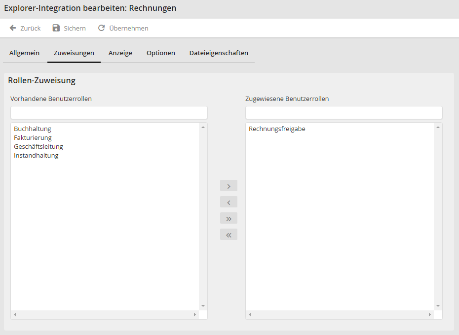Select Buchhaltung in available roles
This screenshot has height=335, width=459.
(x=33, y=129)
